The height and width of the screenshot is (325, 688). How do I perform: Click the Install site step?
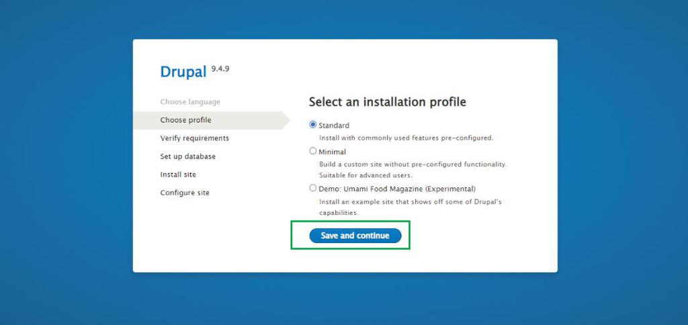tap(178, 175)
